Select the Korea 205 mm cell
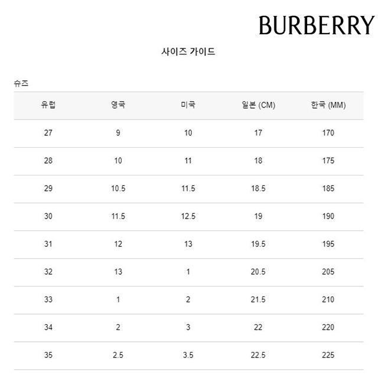 (328, 272)
